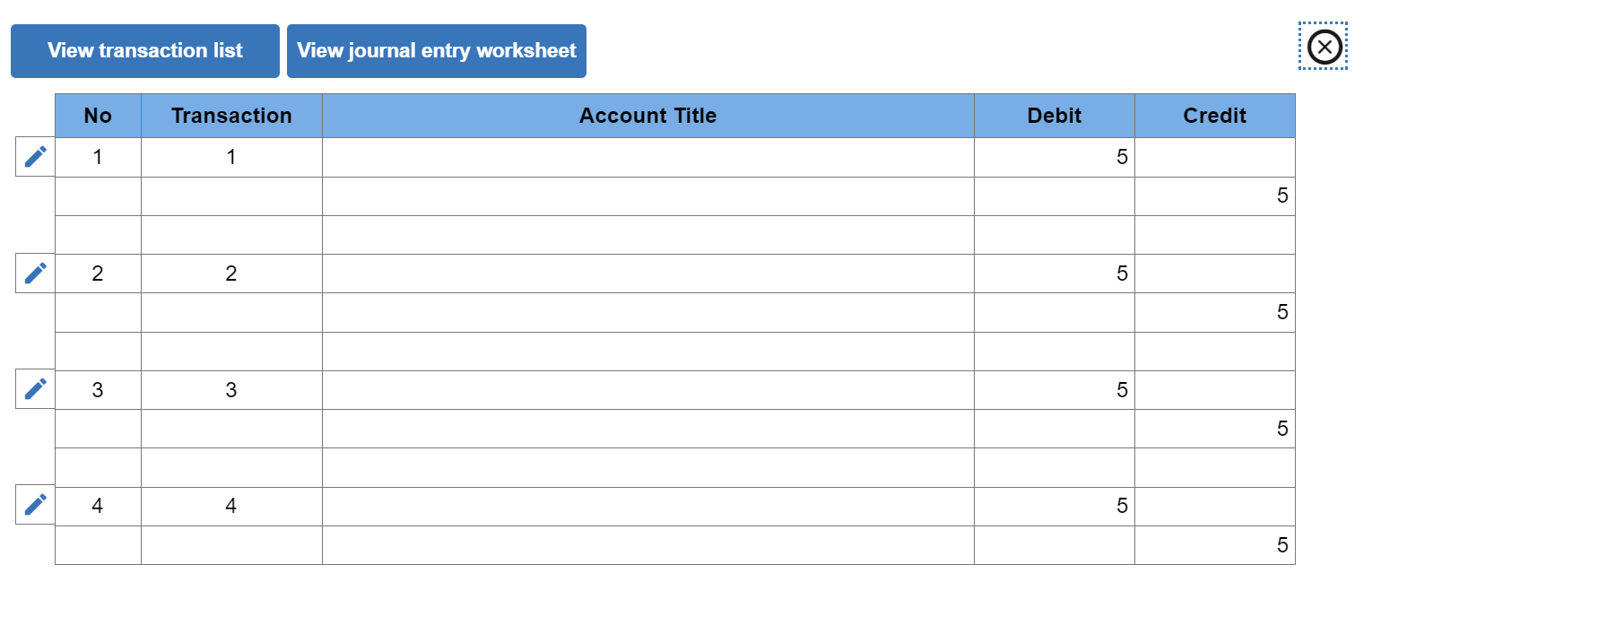This screenshot has width=1598, height=634.
Task: Open the View journal entry worksheet
Action: click(437, 50)
